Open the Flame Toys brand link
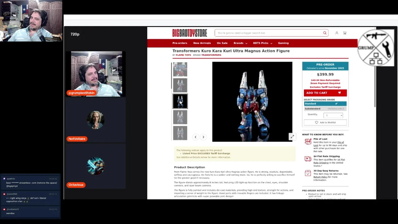Screen dimensions: 398x224 pyautogui.click(x=183, y=55)
